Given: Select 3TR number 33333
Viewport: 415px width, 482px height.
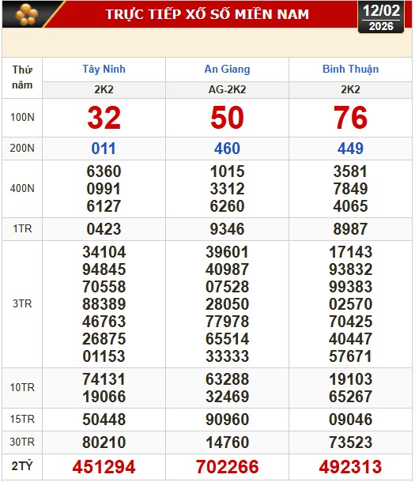Looking at the screenshot, I should pyautogui.click(x=227, y=356).
